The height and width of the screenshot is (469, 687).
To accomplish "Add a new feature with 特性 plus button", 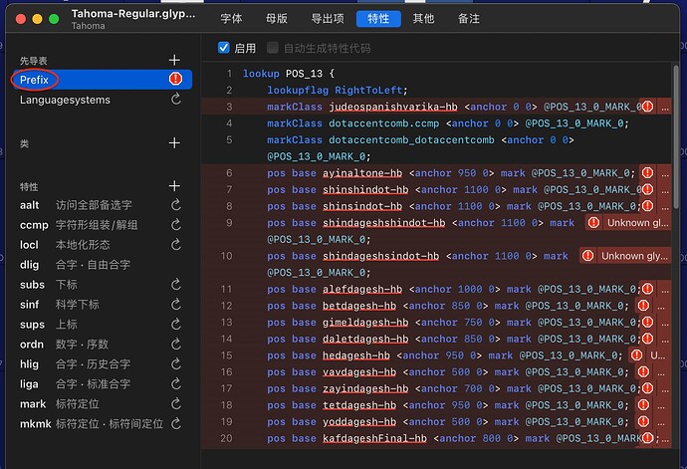I will [x=175, y=186].
